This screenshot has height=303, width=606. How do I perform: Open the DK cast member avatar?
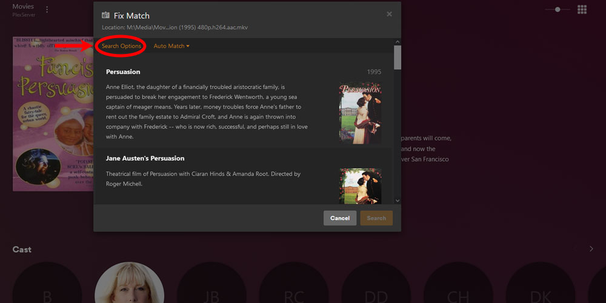[541, 282]
